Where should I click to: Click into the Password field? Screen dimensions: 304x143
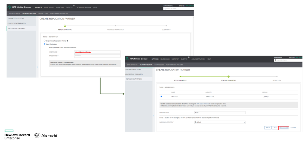[x=97, y=56]
